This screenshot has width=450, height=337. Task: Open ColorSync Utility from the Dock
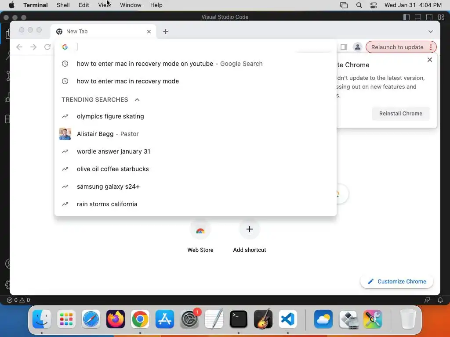click(373, 319)
